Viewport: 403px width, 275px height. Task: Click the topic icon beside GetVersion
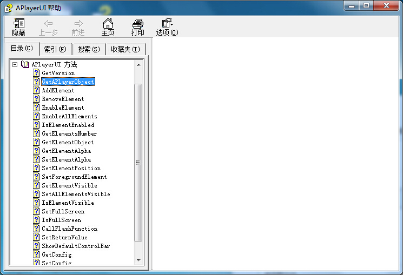pyautogui.click(x=36, y=72)
